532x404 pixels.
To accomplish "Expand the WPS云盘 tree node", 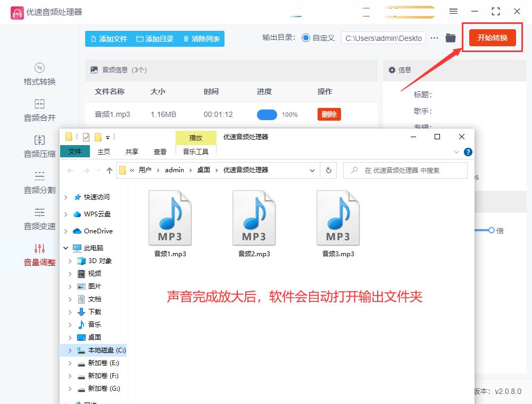I will (66, 214).
